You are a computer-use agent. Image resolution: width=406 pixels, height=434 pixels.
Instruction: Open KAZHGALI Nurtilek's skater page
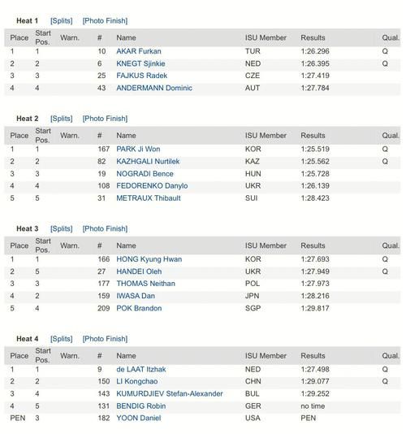click(x=148, y=162)
